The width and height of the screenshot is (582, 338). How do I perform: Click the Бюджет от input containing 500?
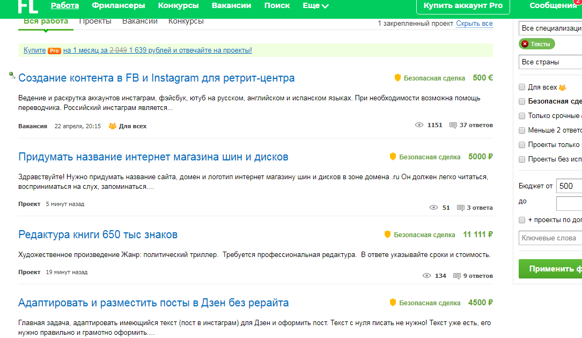(x=570, y=185)
